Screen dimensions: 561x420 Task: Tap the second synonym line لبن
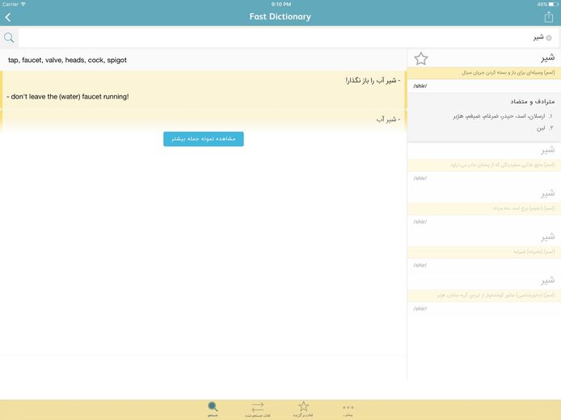(x=544, y=128)
